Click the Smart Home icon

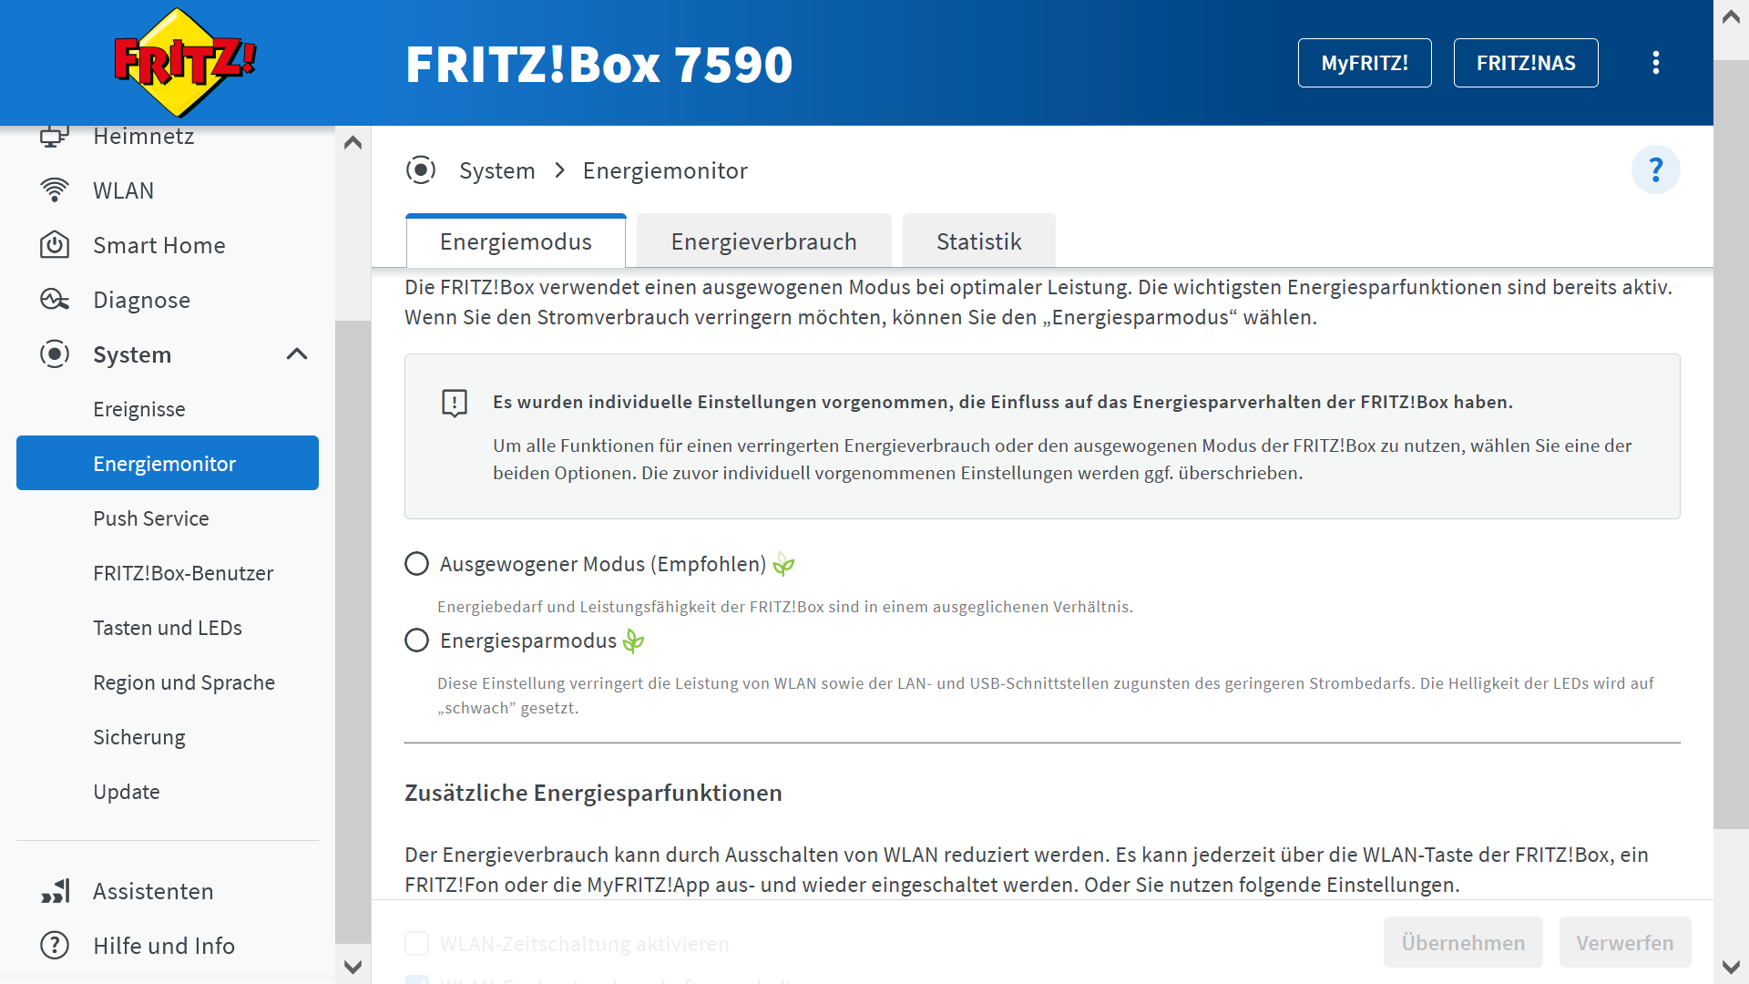[x=55, y=245]
